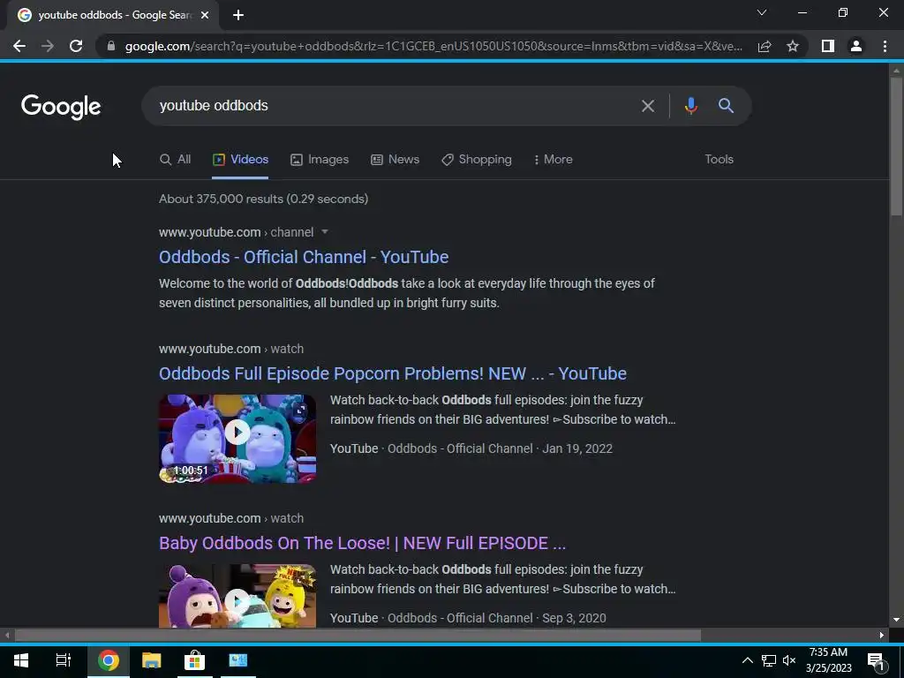Switch to the News tab
Viewport: 904px width, 678px height.
[x=395, y=160]
